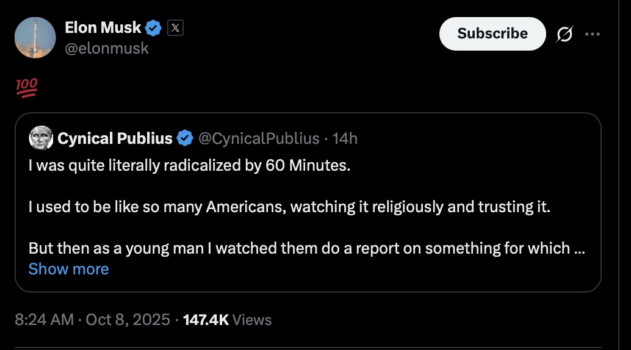Open Elon Musk's rocket profile picture
Screen dimensions: 631x350
point(35,38)
